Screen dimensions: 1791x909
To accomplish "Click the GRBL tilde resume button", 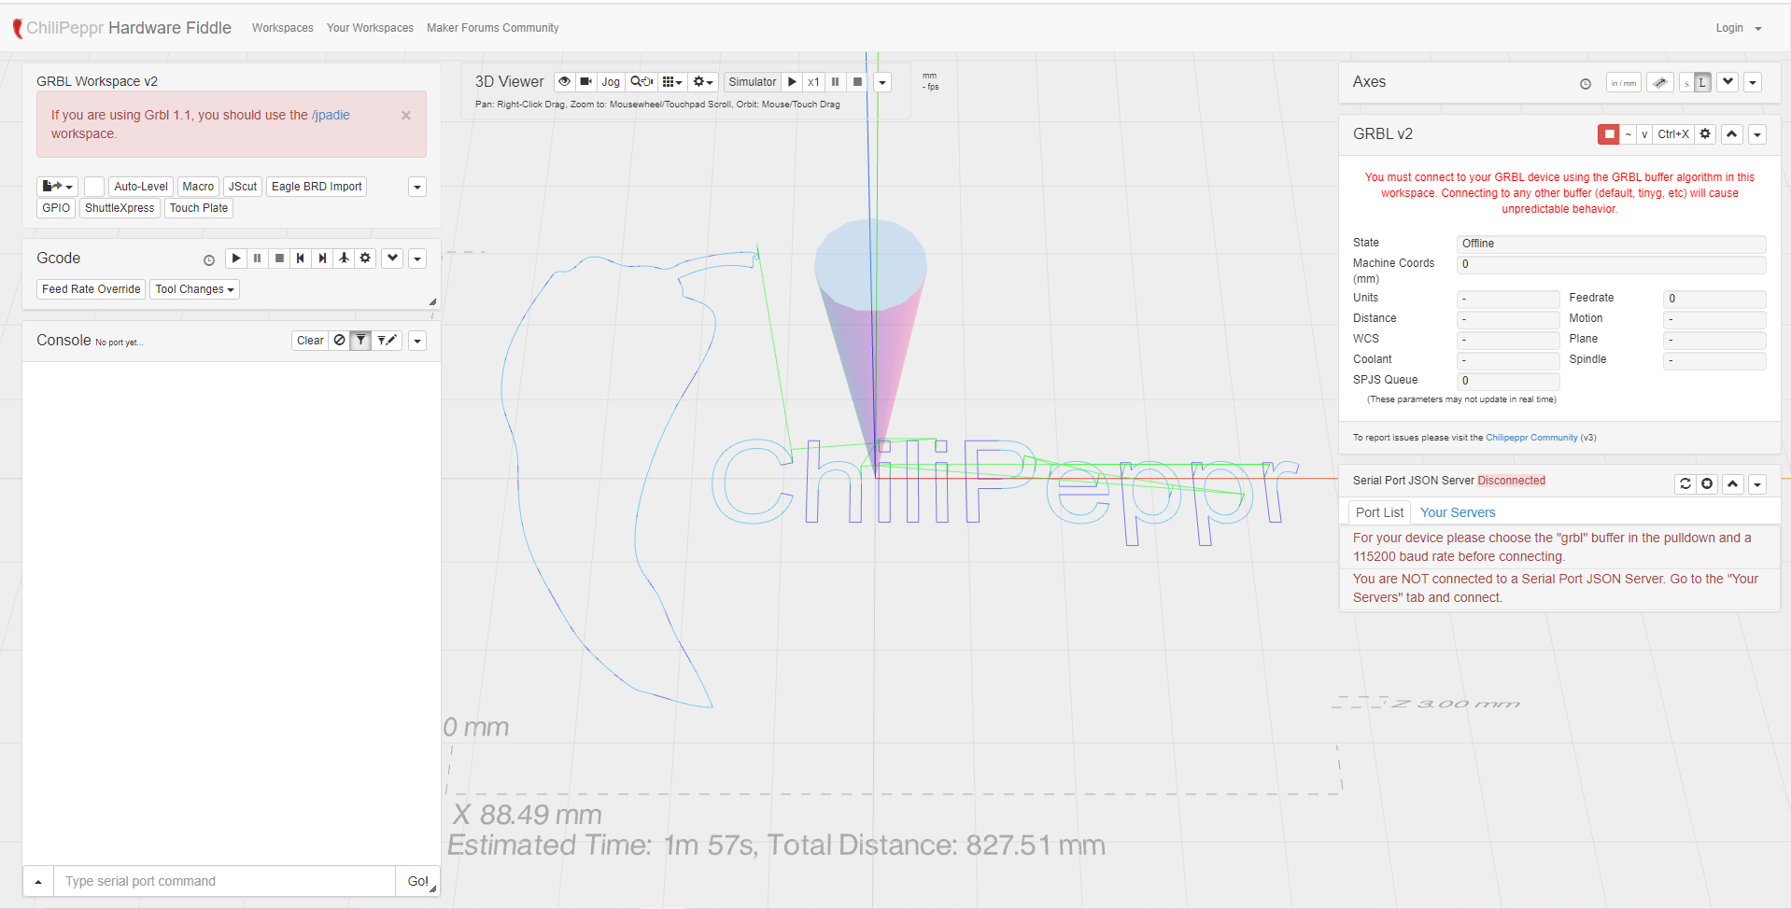I will [x=1629, y=134].
